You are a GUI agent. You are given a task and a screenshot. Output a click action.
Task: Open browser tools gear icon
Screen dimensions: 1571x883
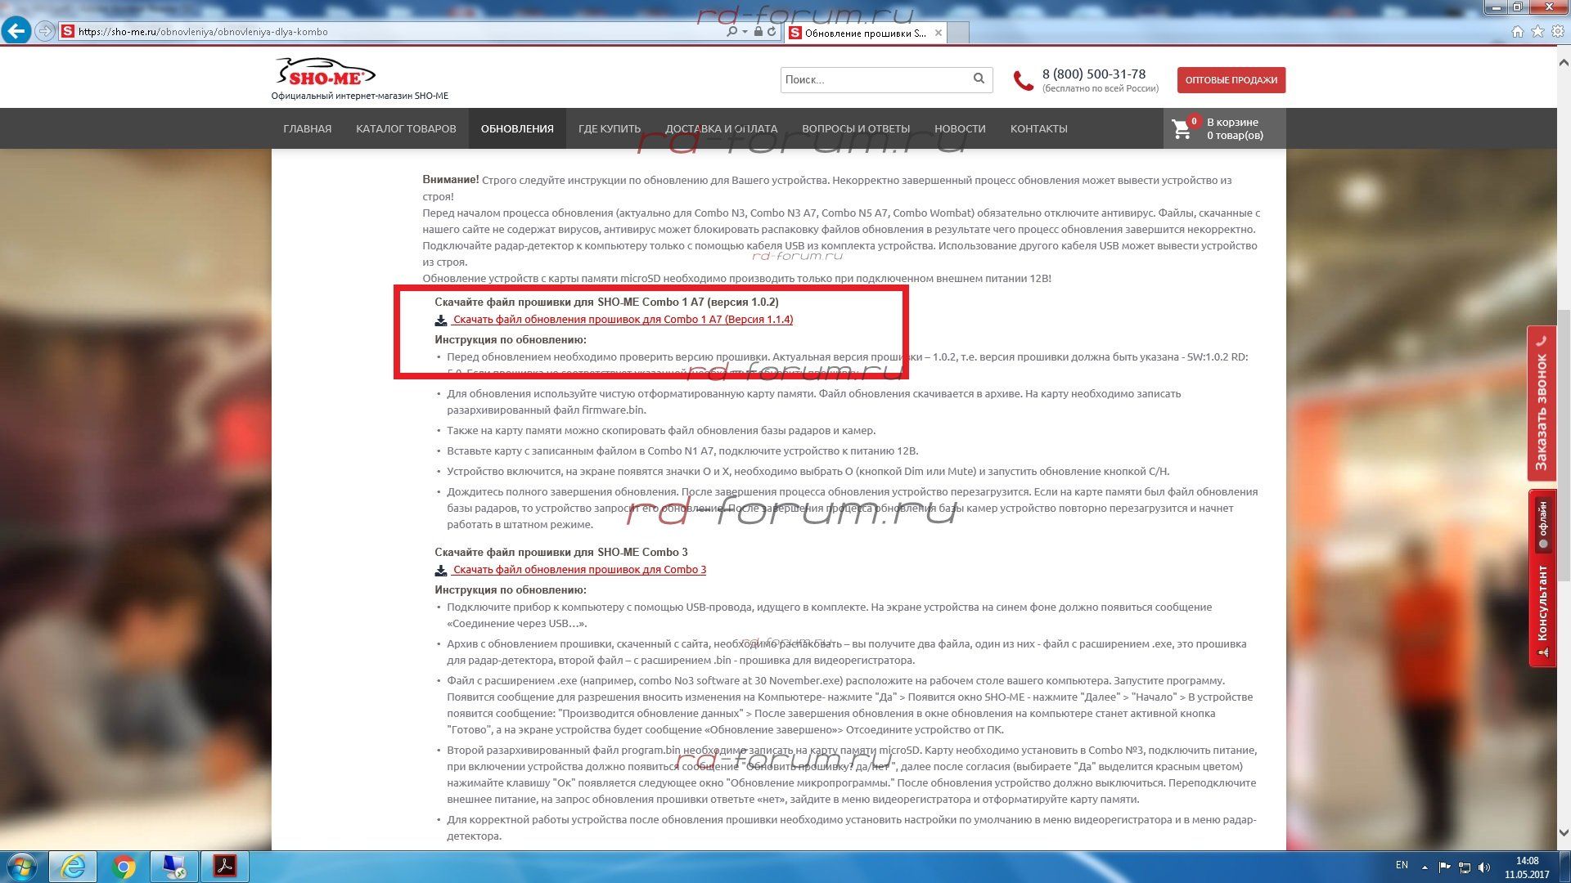(x=1557, y=31)
